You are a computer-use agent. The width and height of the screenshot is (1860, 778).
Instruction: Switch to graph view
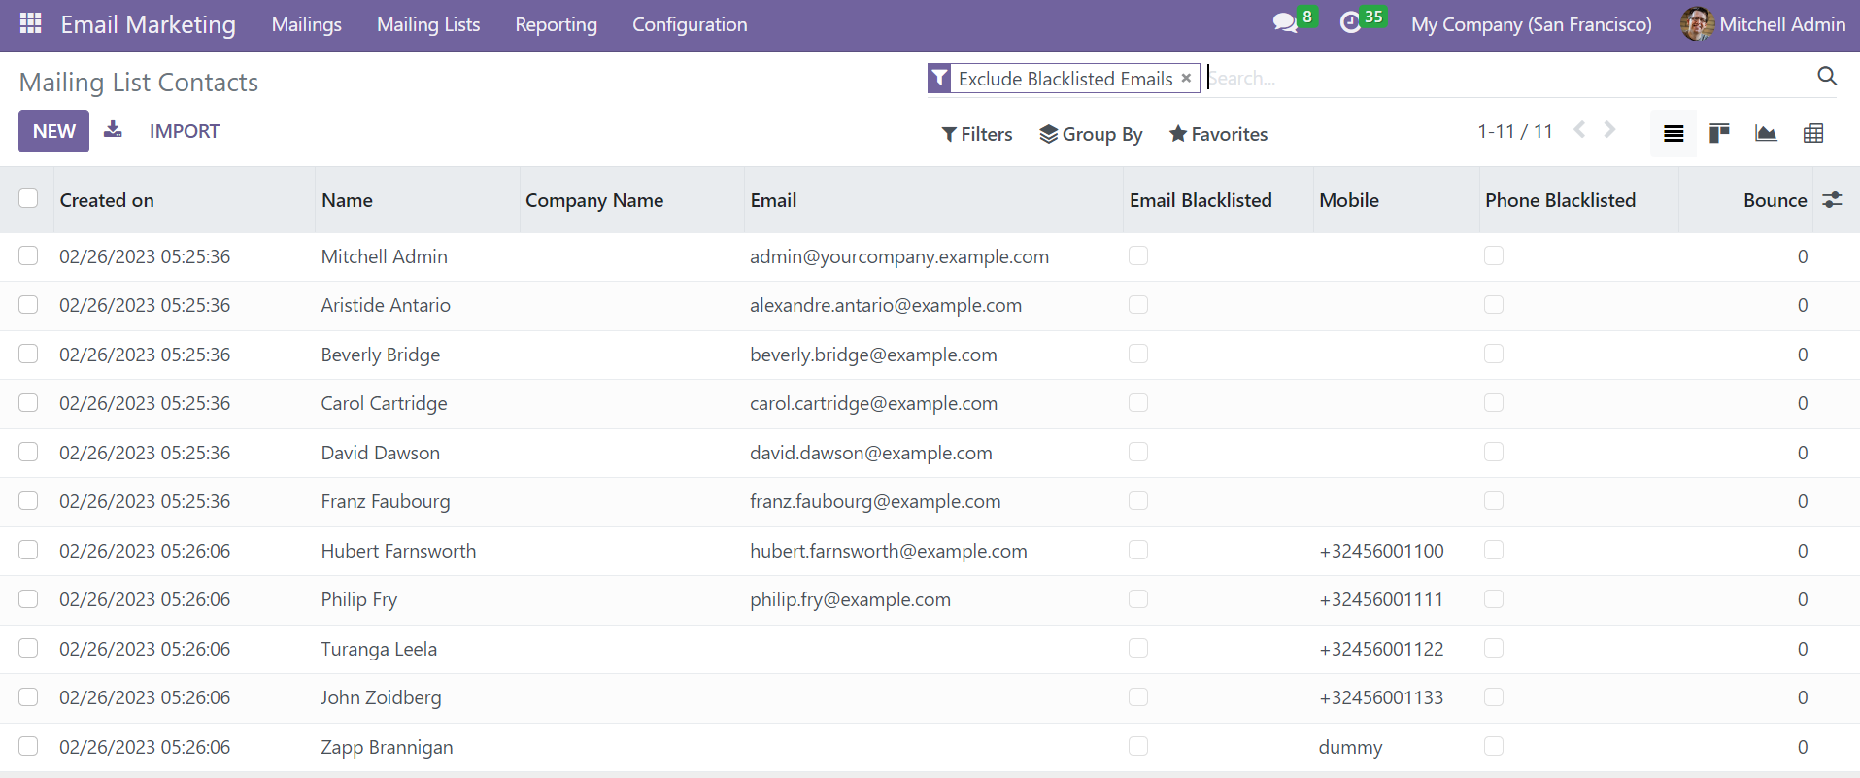[1766, 133]
